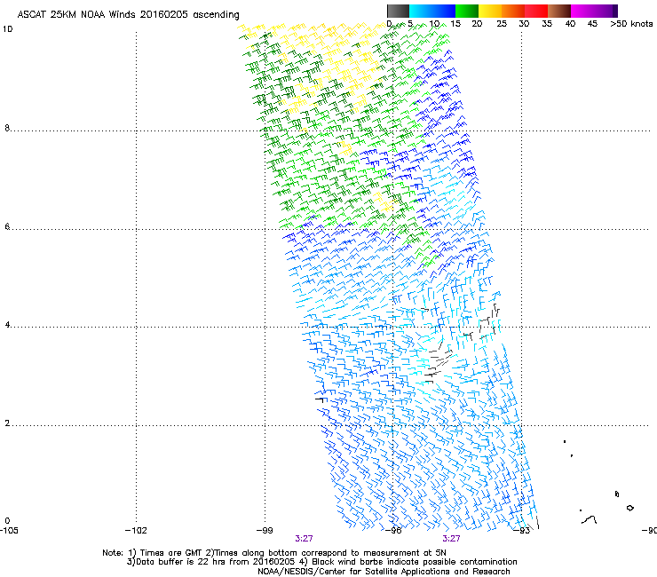The width and height of the screenshot is (657, 577).
Task: Click the latitude label '2'
Action: pyautogui.click(x=7, y=423)
